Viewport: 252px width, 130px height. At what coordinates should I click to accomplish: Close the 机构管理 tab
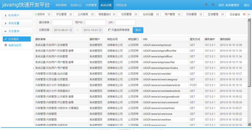coord(201,14)
